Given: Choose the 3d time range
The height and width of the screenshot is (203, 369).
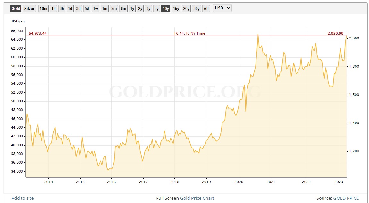Looking at the screenshot, I should click(78, 8).
